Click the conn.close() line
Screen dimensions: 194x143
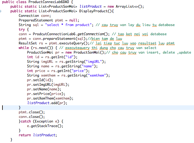click(x=32, y=117)
